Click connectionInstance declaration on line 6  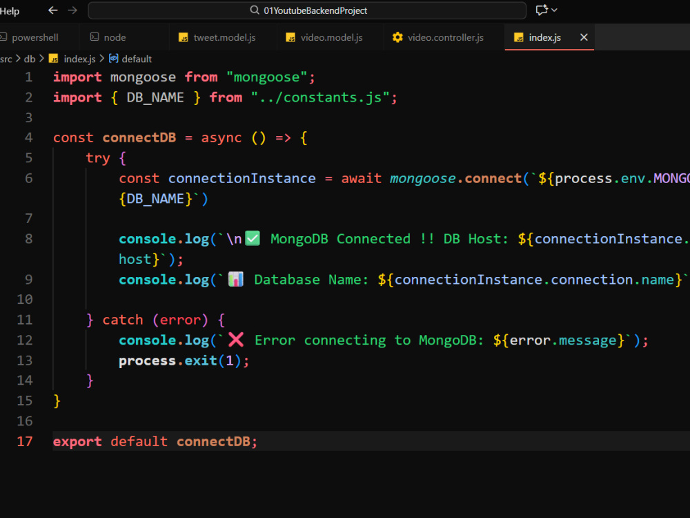241,178
